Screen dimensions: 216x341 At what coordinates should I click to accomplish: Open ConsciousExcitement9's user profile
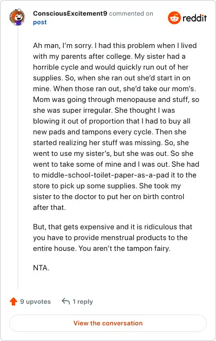[70, 13]
